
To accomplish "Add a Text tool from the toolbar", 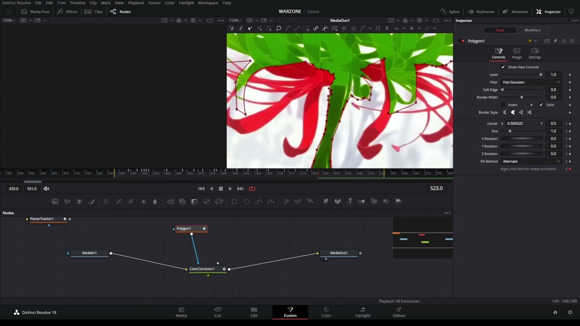I will [79, 201].
